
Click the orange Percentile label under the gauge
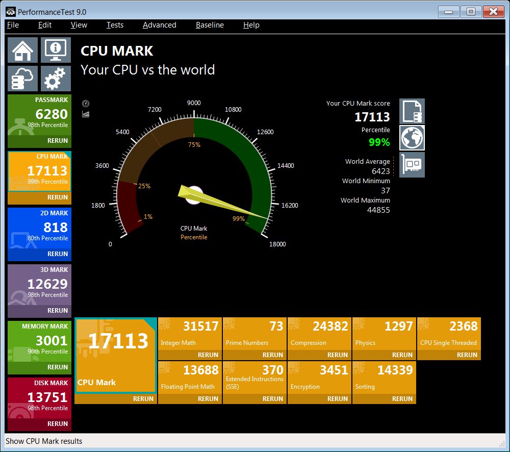click(194, 237)
